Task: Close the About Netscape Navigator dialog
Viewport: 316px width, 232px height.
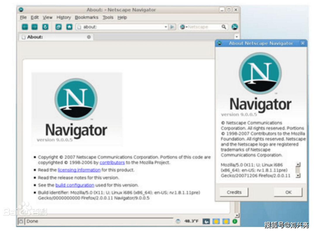Action: coord(303,43)
